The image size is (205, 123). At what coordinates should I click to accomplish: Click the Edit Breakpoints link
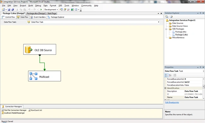click(x=172, y=102)
